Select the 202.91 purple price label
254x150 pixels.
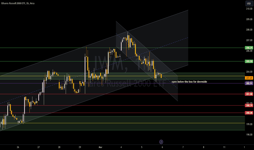click(249, 83)
